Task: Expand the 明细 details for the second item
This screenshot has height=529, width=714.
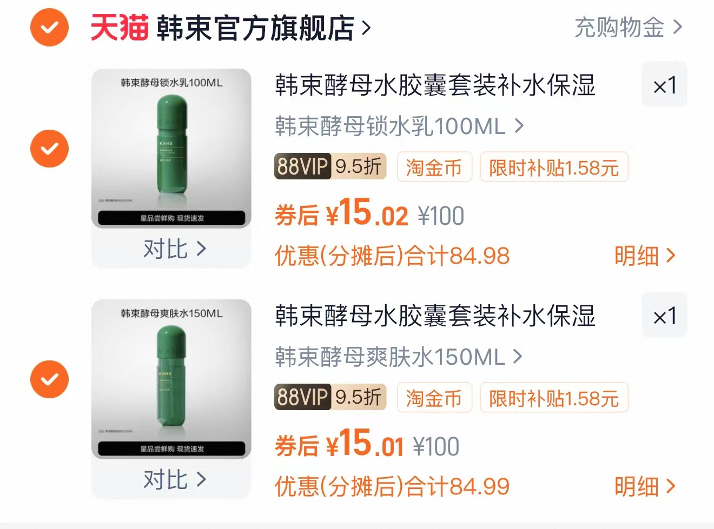Action: coord(646,486)
